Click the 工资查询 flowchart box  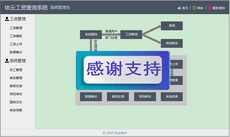[131, 35]
